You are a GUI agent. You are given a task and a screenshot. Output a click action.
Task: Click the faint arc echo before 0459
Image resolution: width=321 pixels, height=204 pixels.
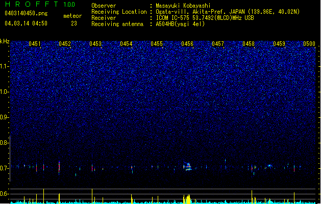[269, 166]
